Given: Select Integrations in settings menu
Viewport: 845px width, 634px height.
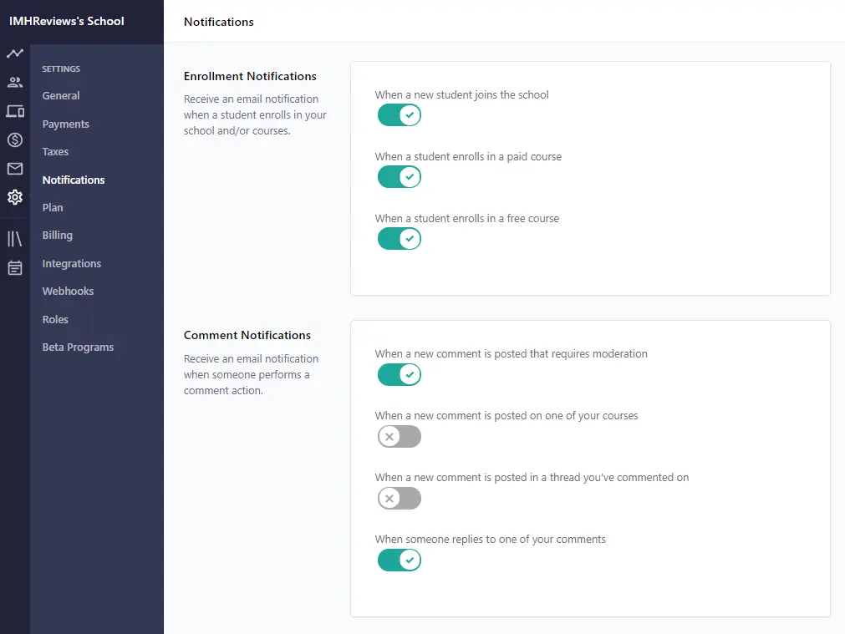Looking at the screenshot, I should 71,264.
